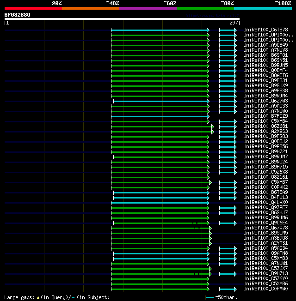Screen dimensions: 296x301
Task: Click the UniRef100_C5Z6X7 label
Action: (265, 269)
